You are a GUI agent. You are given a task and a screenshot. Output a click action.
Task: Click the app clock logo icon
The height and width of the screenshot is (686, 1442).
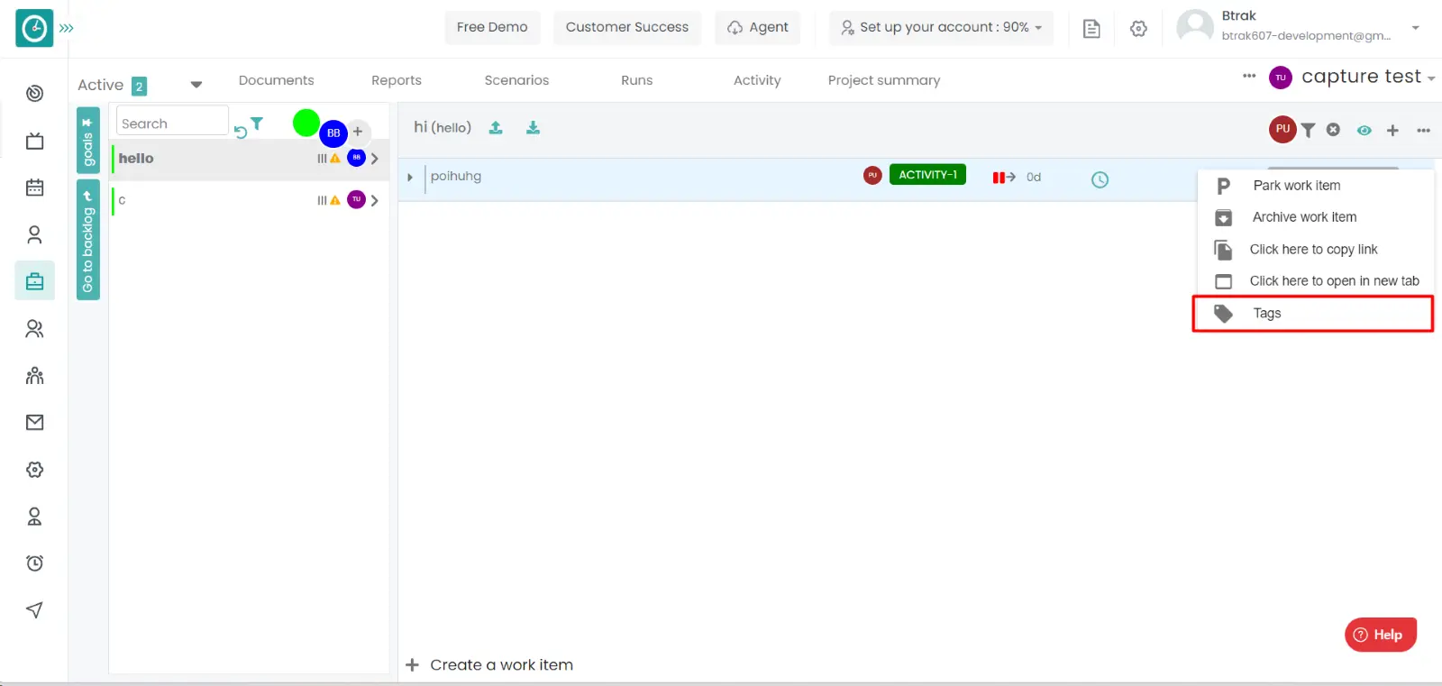coord(34,28)
